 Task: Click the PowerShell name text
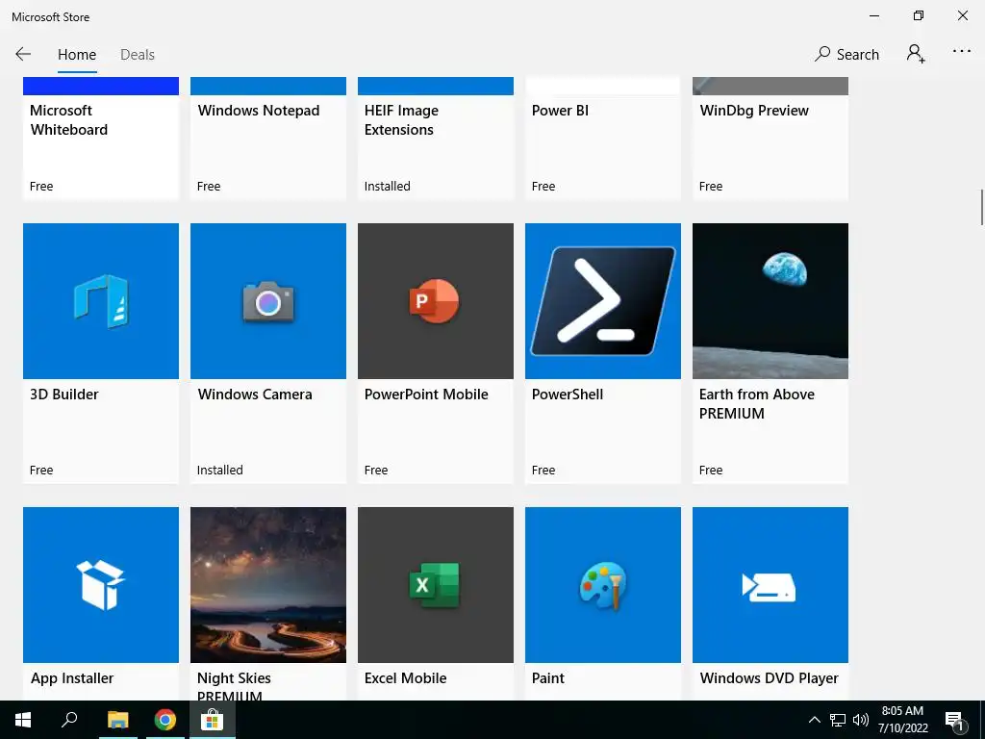click(568, 395)
